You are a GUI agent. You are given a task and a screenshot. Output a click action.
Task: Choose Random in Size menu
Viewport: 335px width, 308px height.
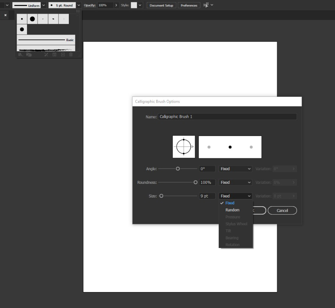(x=236, y=210)
